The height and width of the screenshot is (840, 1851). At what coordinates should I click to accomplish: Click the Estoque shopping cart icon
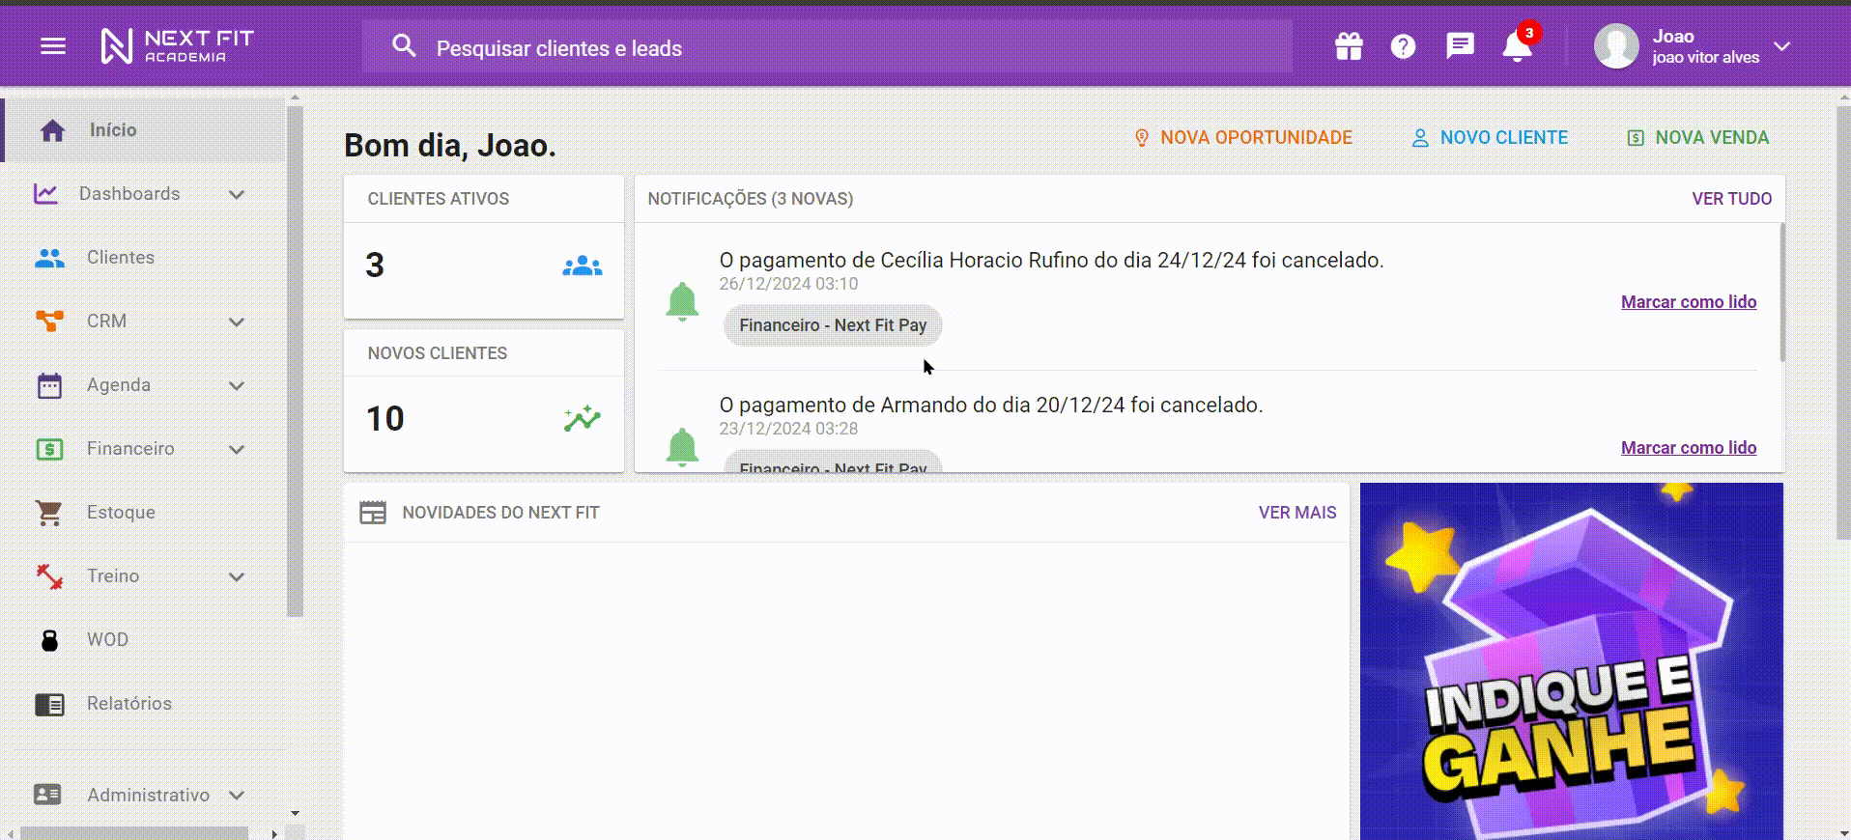click(x=49, y=513)
